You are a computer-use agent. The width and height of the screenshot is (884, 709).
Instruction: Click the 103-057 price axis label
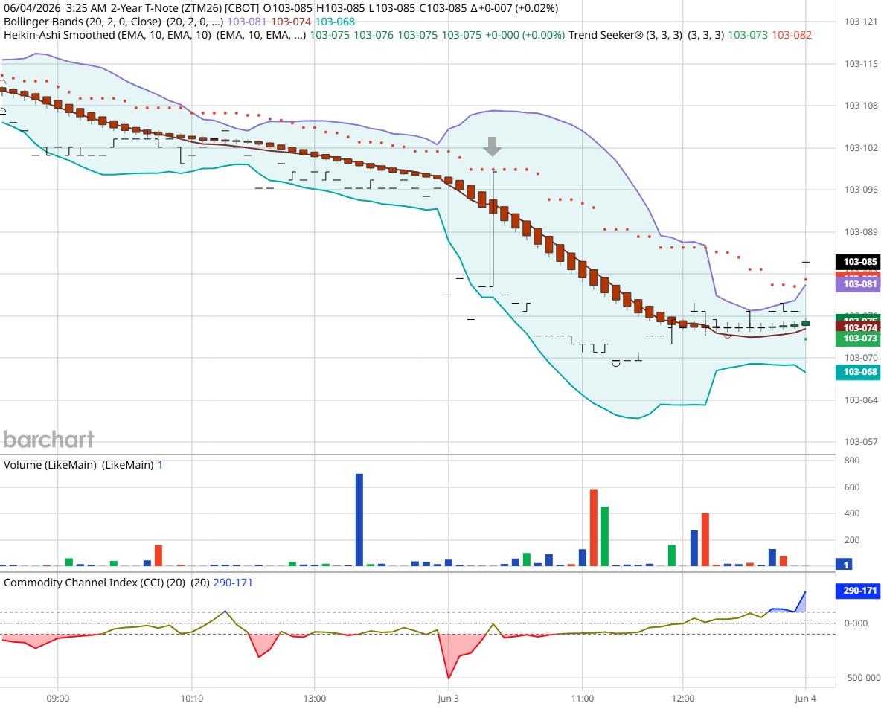point(860,441)
